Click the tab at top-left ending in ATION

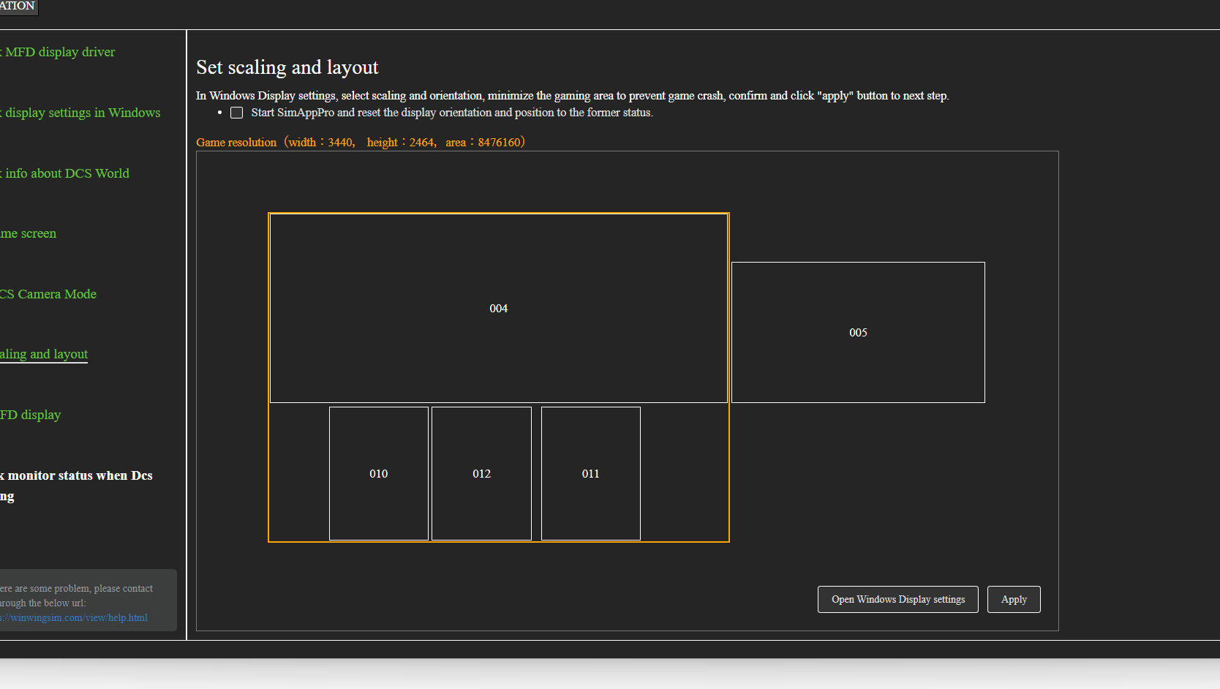[18, 7]
